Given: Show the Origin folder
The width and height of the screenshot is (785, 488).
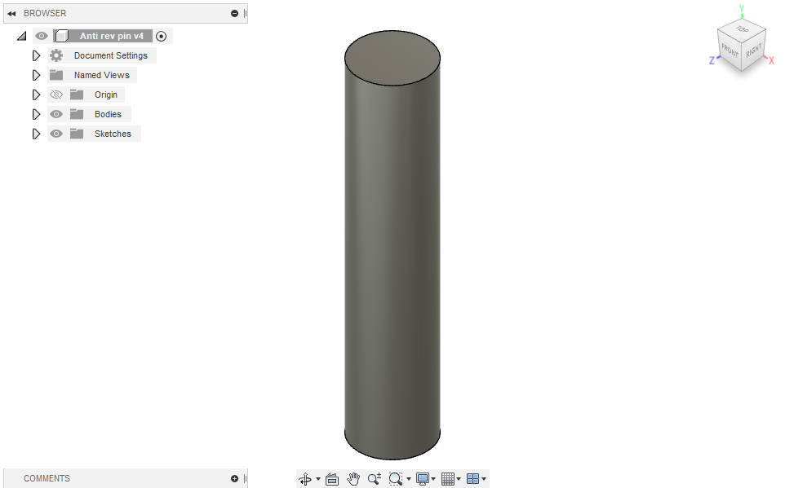Looking at the screenshot, I should pos(55,95).
